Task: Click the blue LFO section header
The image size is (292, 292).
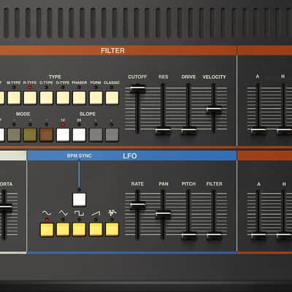Action: pos(132,155)
